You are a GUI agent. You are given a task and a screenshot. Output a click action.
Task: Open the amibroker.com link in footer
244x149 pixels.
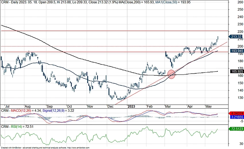pyautogui.click(x=78, y=148)
